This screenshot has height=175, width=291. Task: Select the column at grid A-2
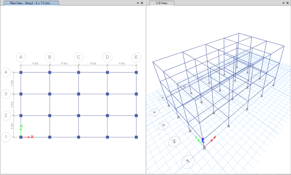21,115
